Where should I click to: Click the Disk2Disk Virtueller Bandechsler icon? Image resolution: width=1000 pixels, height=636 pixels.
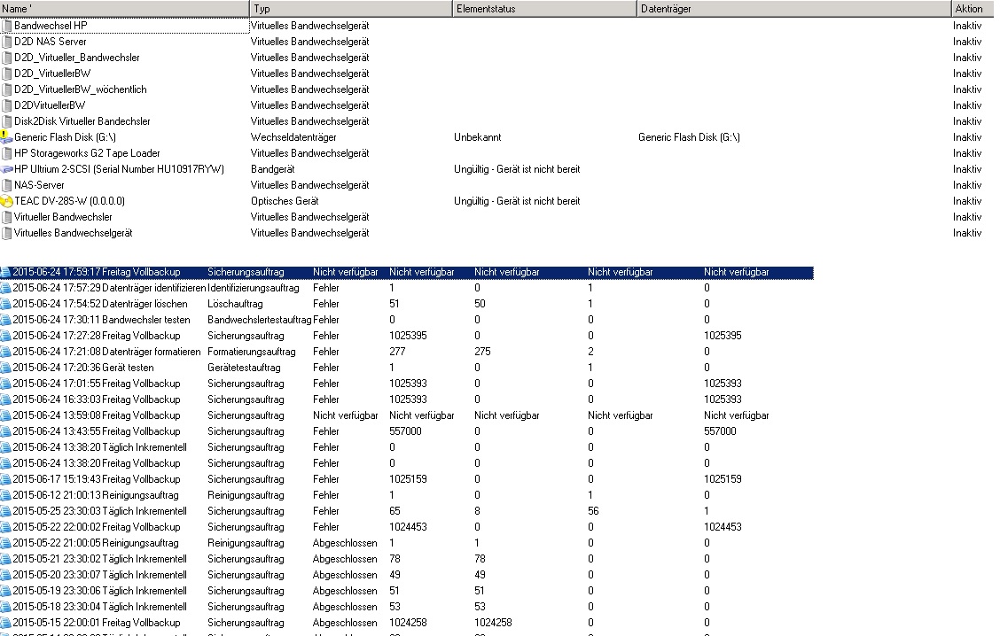click(x=7, y=121)
